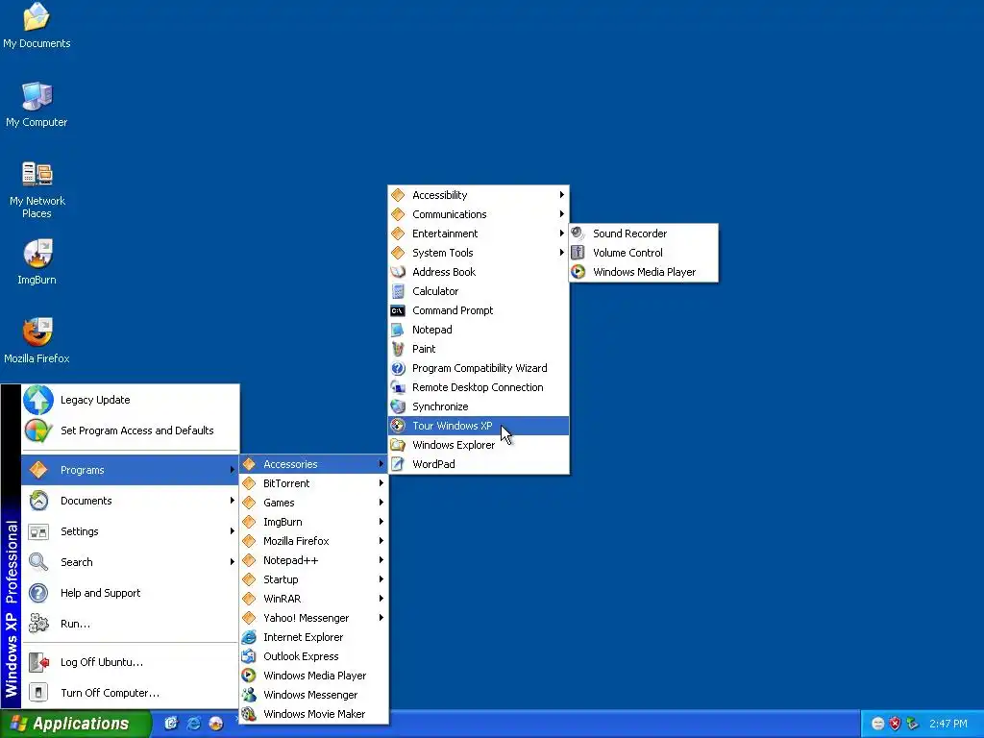Expand the Search submenu arrow
The width and height of the screenshot is (984, 738).
233,561
